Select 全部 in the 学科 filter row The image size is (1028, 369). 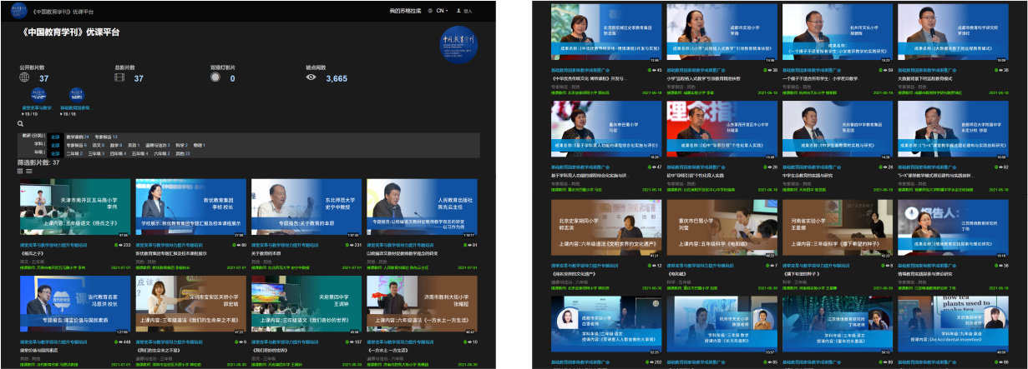(55, 144)
